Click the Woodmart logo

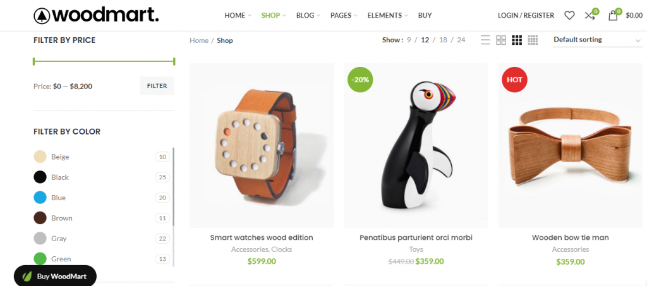click(x=96, y=16)
